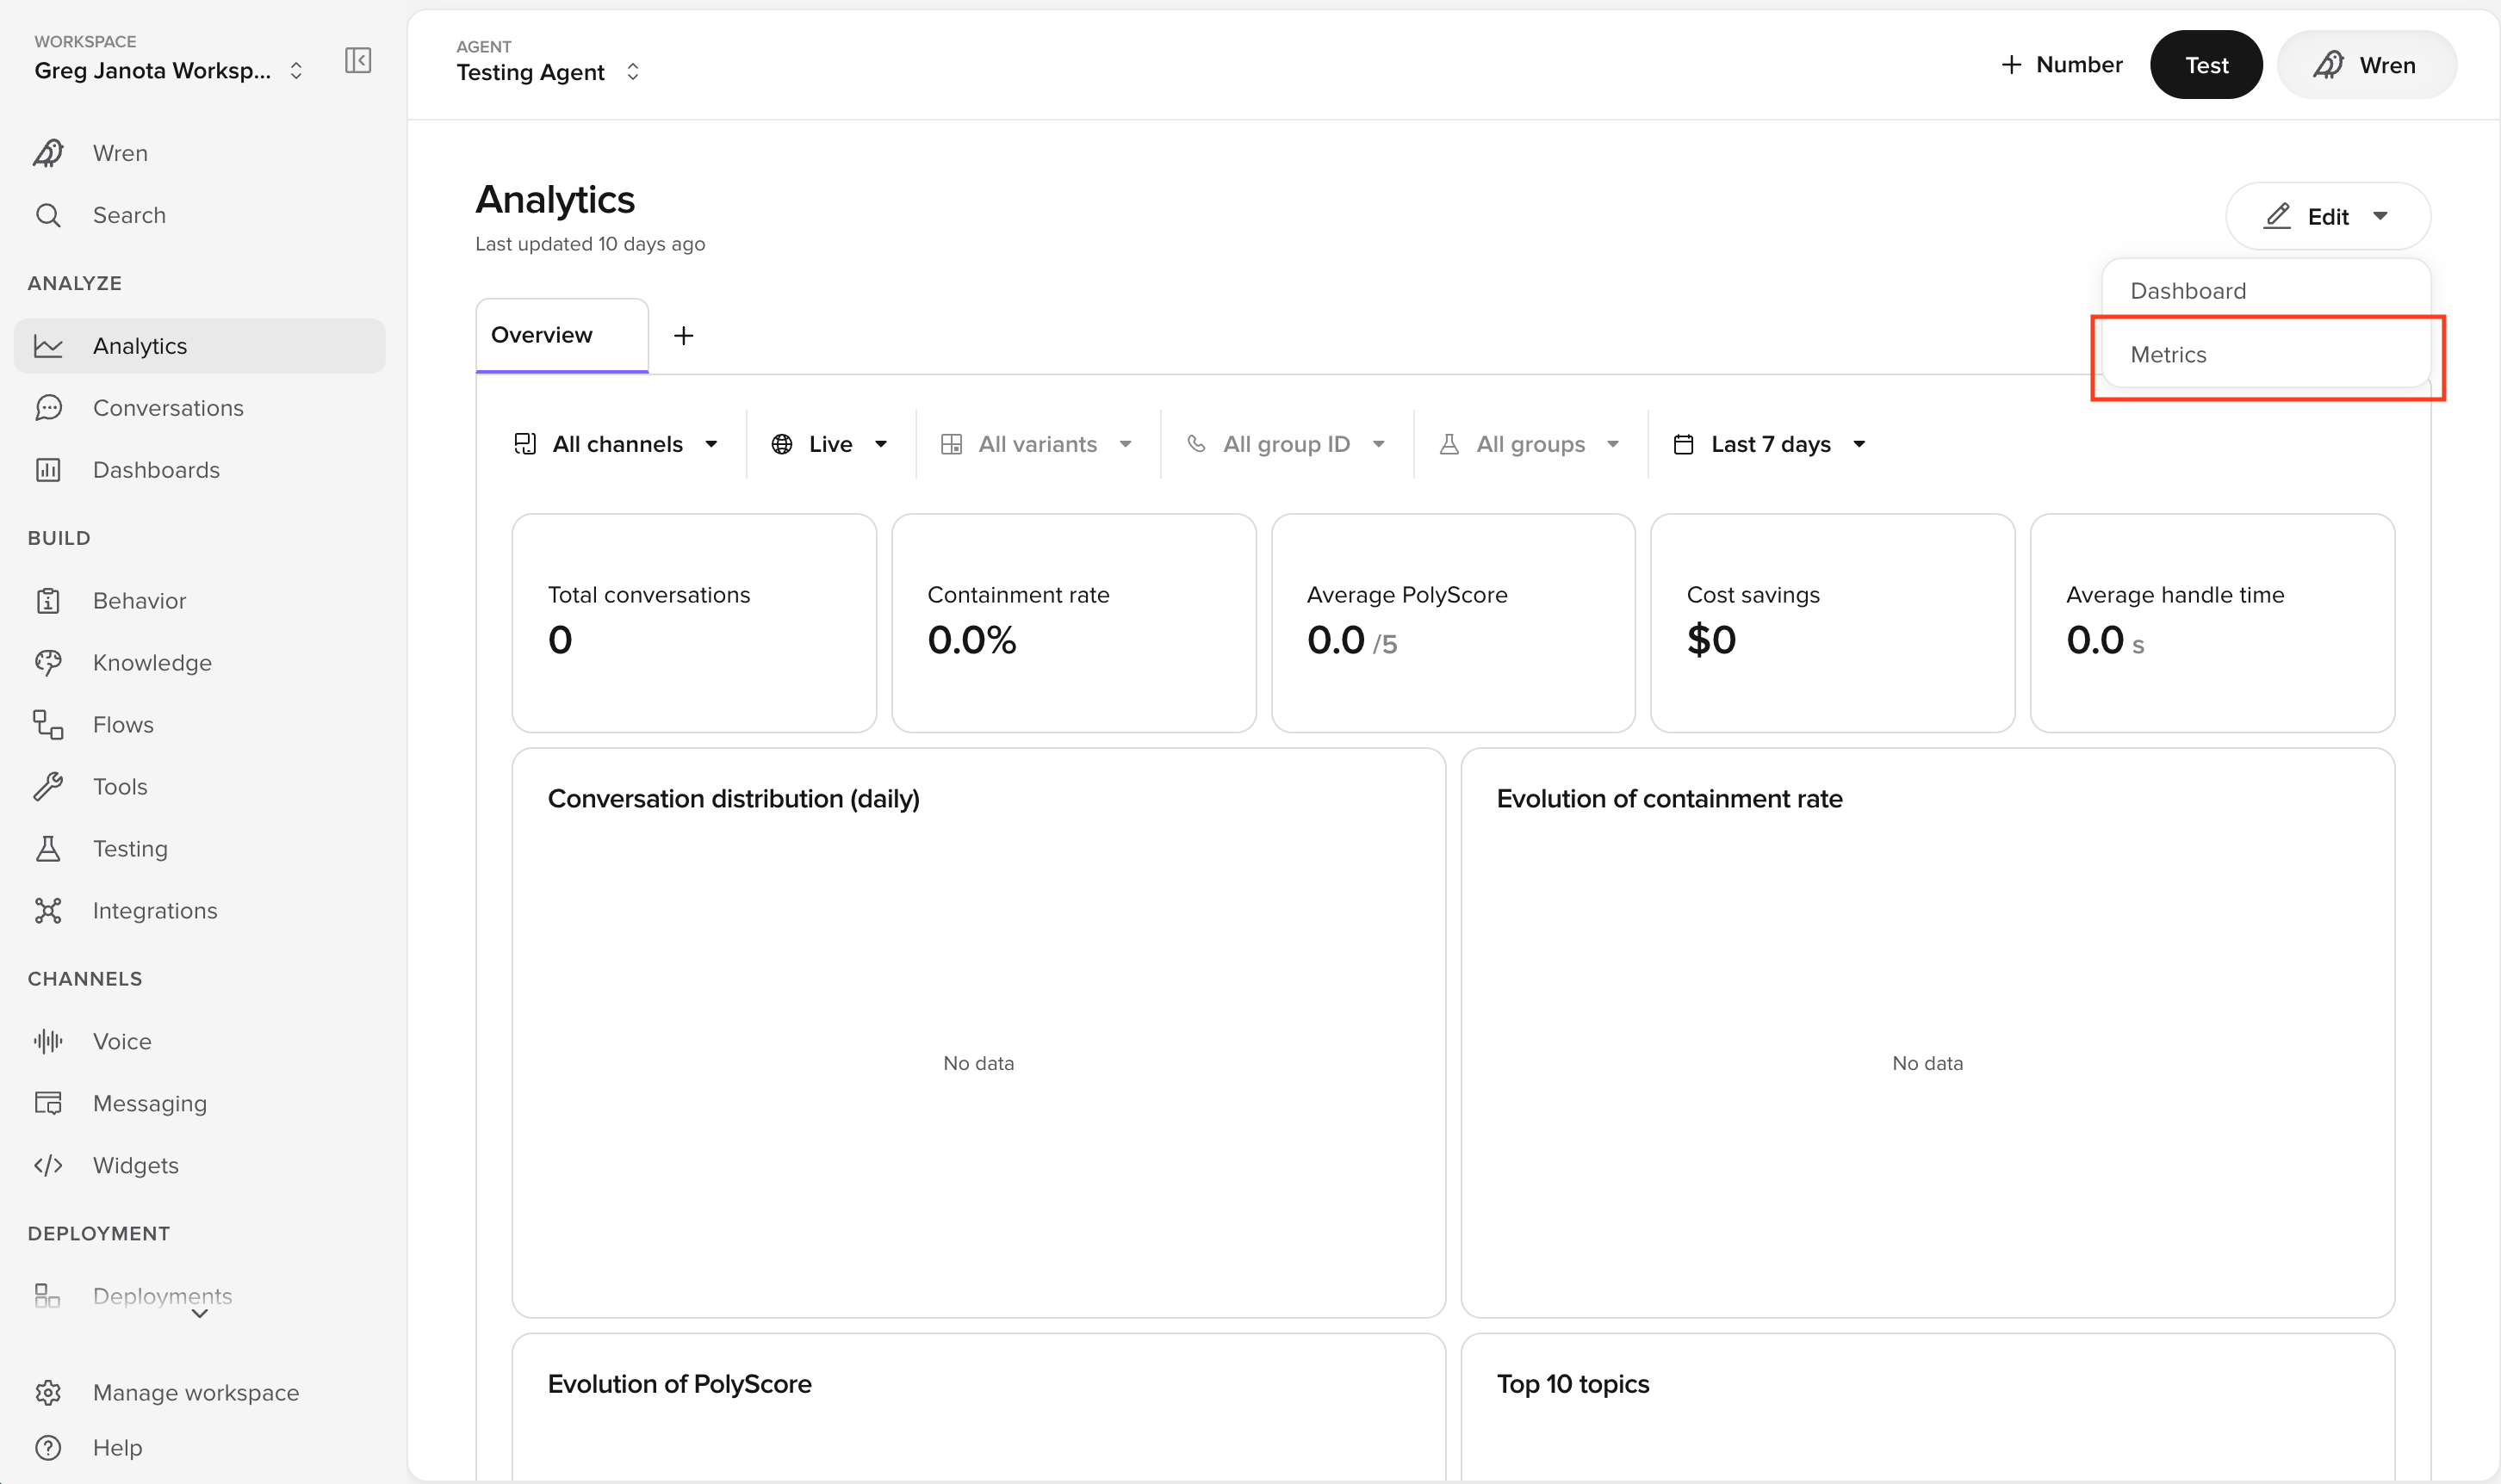The height and width of the screenshot is (1484, 2501).
Task: Go to Knowledge page
Action: coord(200,663)
